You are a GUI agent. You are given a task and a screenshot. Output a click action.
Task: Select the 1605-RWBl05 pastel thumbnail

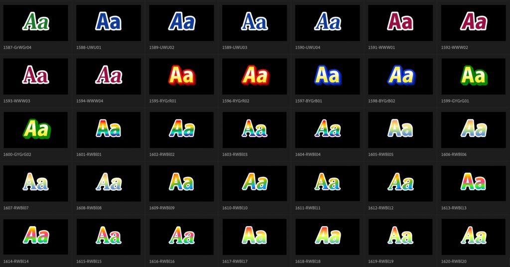click(x=400, y=130)
